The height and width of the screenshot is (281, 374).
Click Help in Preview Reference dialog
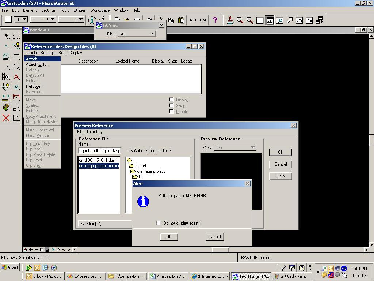pos(280,176)
